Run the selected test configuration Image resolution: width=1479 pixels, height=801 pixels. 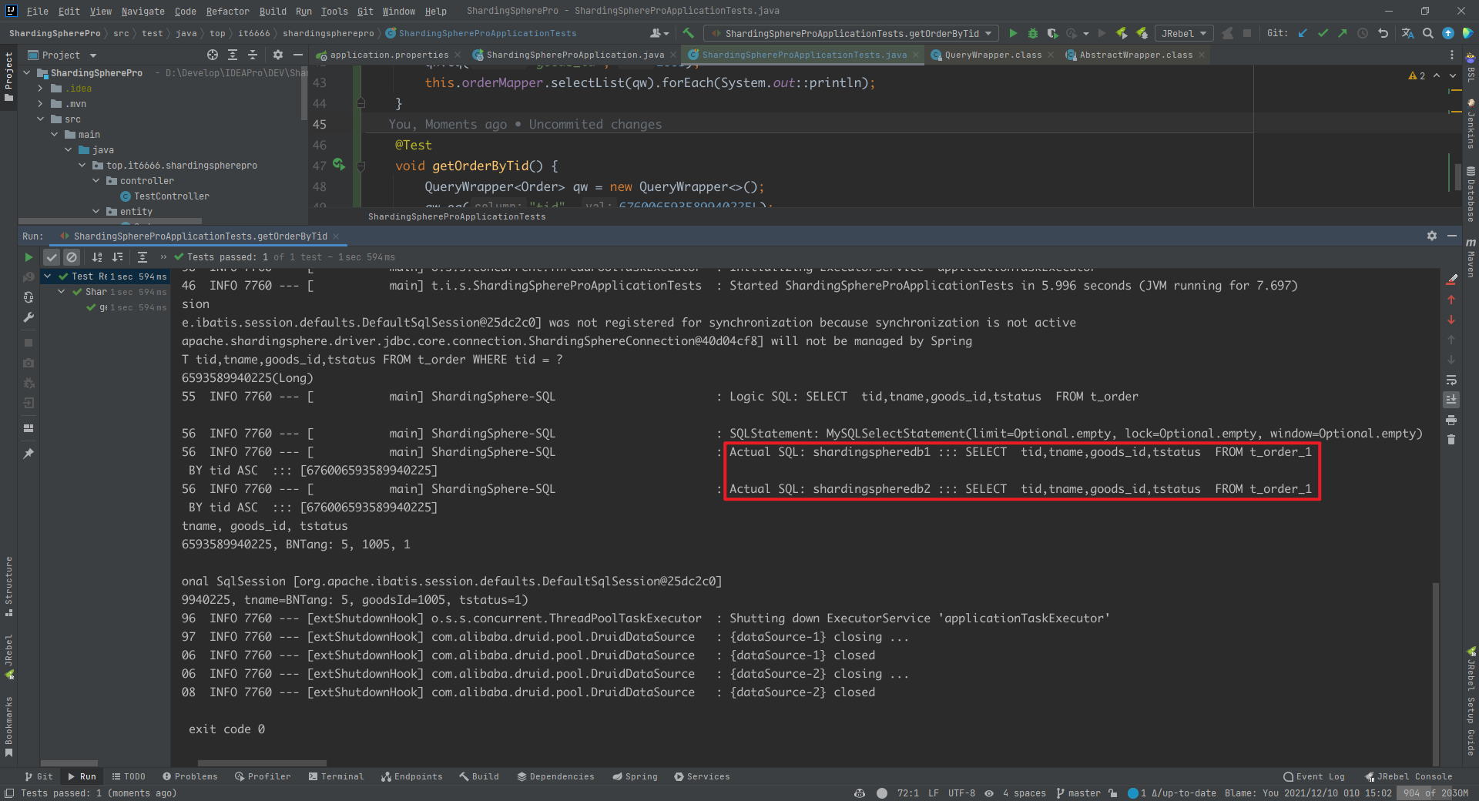[x=1013, y=33]
